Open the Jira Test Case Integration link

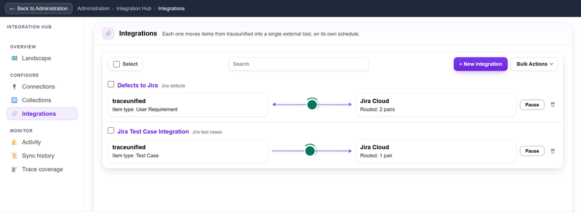[x=153, y=132]
